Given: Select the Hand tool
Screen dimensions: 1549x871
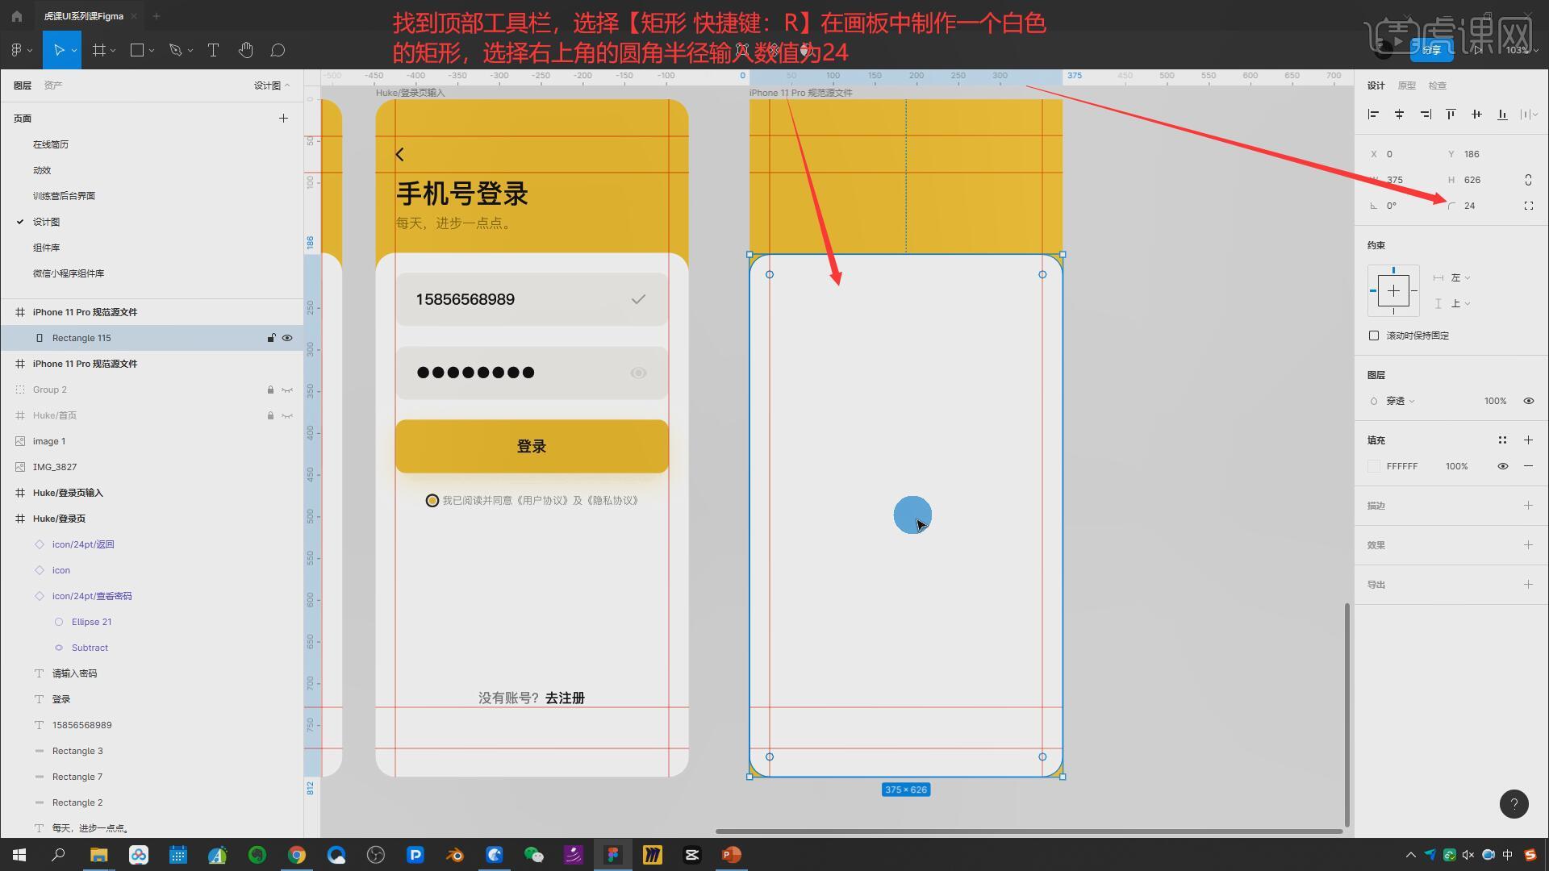Looking at the screenshot, I should coord(246,50).
